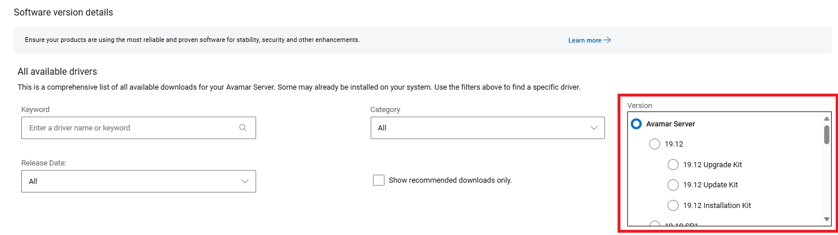Click the Version list scroll-up arrow
The height and width of the screenshot is (235, 838).
826,119
